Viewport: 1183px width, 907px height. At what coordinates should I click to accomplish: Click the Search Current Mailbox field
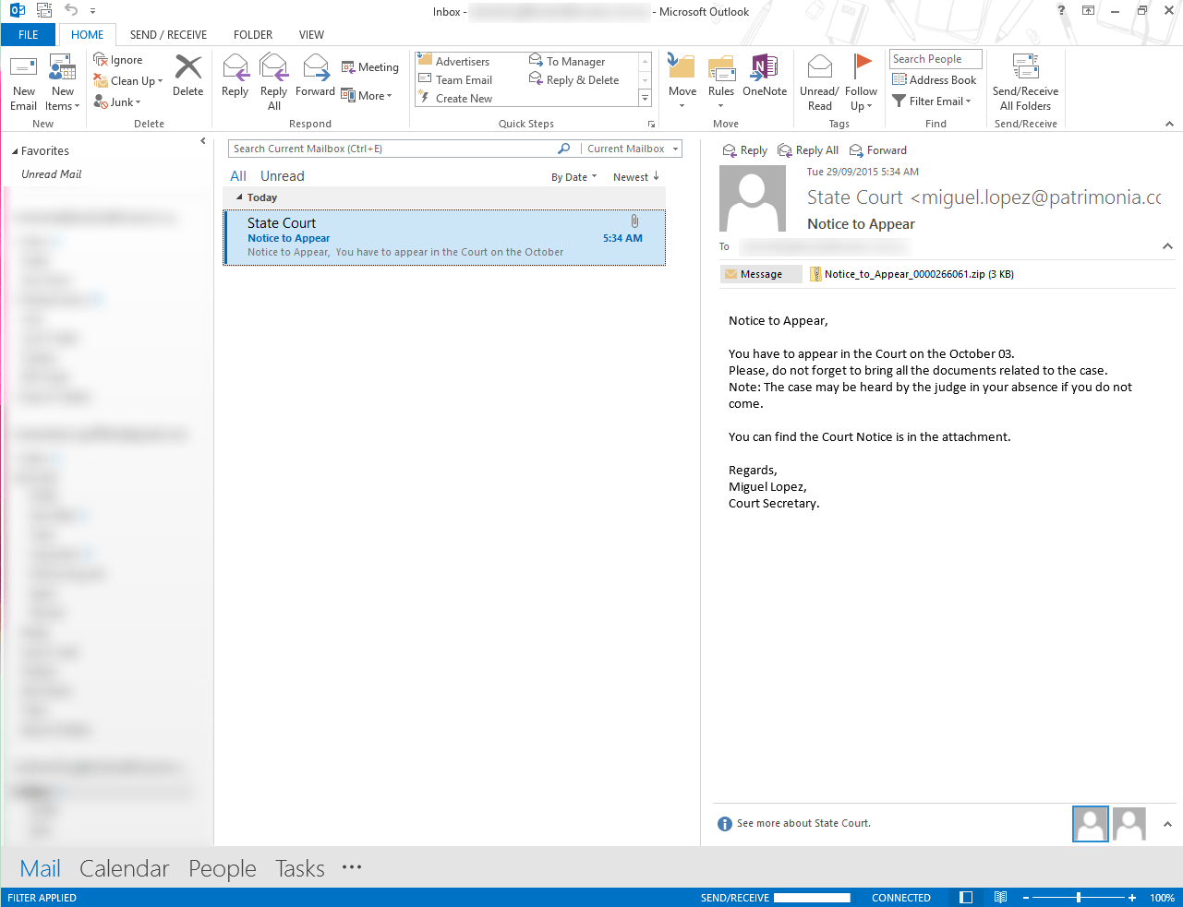point(392,149)
